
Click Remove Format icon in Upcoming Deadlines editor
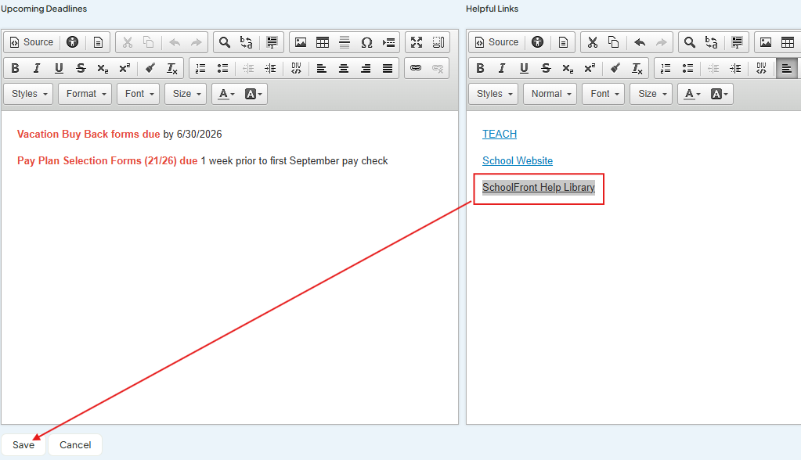[171, 68]
